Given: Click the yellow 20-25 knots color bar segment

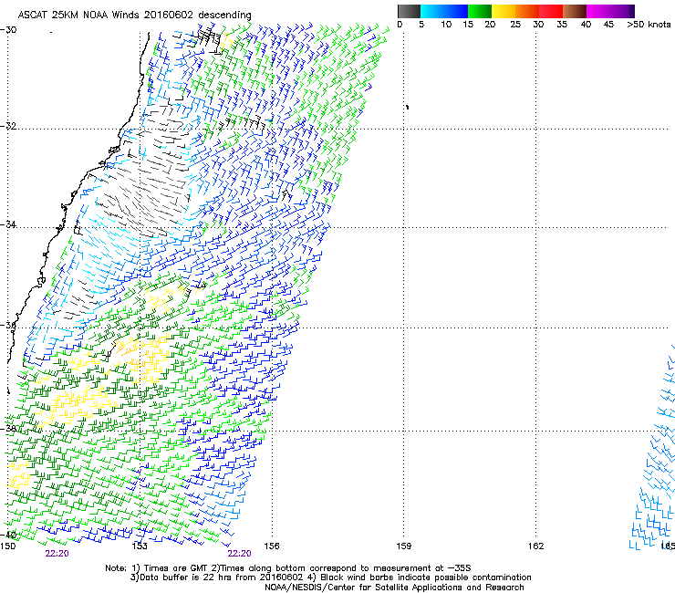Looking at the screenshot, I should pos(504,11).
